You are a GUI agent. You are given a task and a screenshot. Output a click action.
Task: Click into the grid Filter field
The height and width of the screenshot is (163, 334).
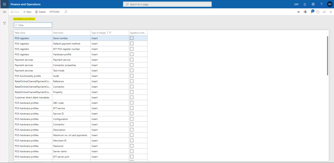click(x=33, y=25)
